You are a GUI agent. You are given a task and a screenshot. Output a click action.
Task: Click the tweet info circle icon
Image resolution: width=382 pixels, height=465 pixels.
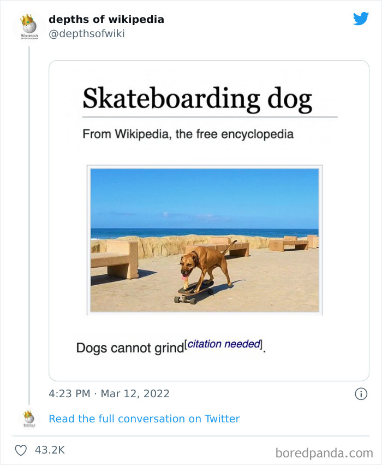click(361, 394)
